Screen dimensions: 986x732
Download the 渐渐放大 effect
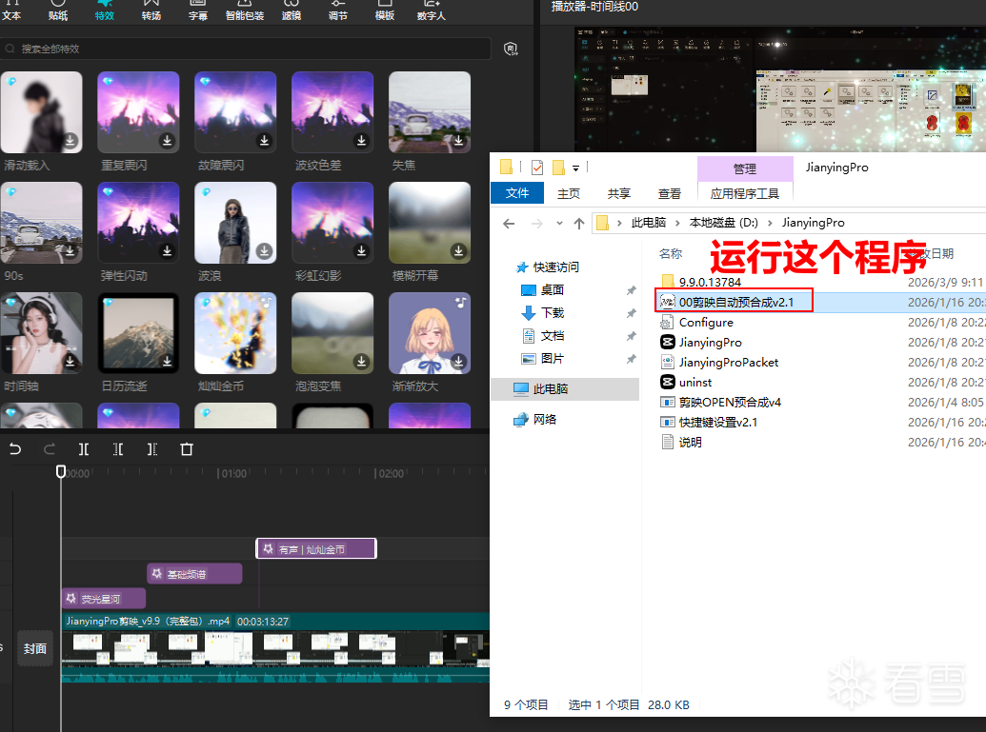point(458,362)
